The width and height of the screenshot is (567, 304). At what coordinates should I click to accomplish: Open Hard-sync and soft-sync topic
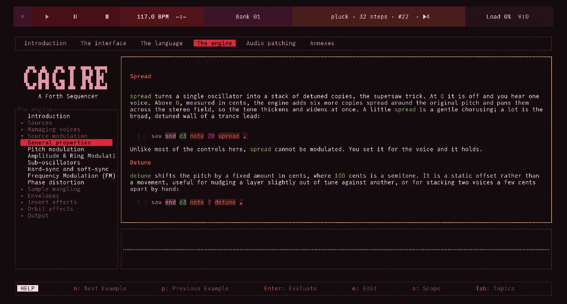click(x=68, y=169)
